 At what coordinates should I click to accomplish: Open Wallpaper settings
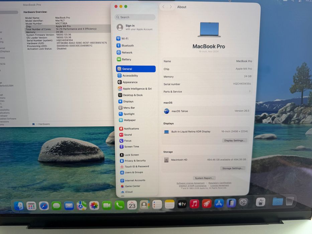pos(137,120)
